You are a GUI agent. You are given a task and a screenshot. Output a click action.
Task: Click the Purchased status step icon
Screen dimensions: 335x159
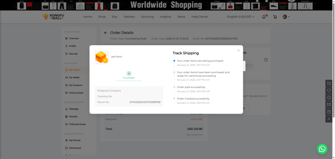[129, 74]
